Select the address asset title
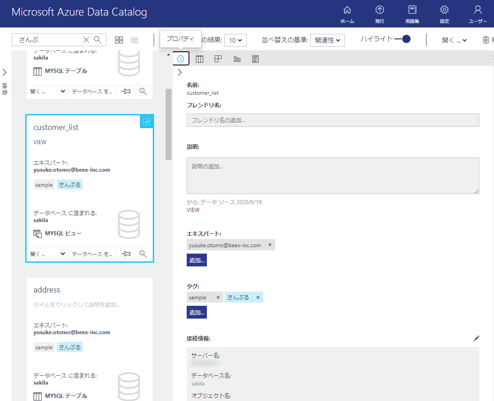The height and width of the screenshot is (401, 494). [47, 290]
